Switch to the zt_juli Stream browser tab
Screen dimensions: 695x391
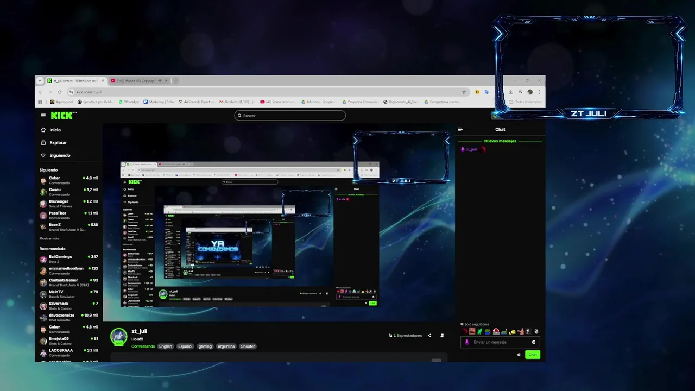[76, 80]
